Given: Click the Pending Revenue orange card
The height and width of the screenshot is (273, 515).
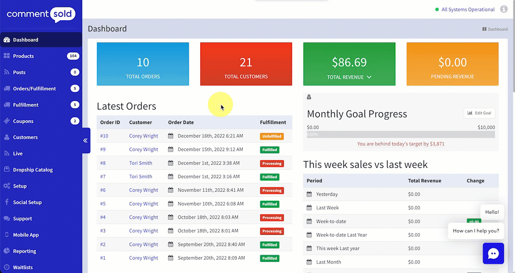Looking at the screenshot, I should click(x=453, y=64).
